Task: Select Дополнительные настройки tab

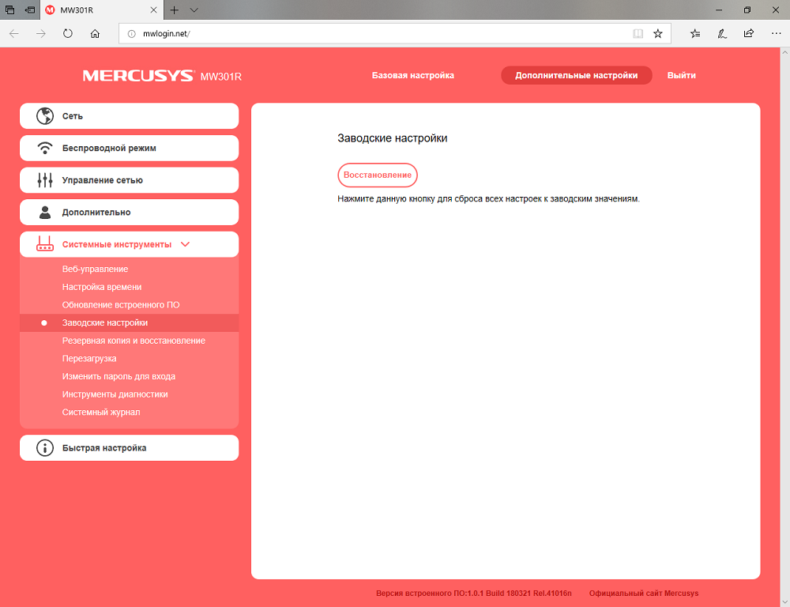Action: click(x=577, y=75)
